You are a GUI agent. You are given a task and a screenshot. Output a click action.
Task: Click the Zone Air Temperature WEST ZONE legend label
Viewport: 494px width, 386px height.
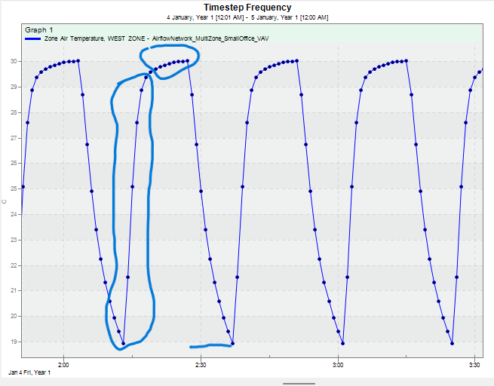156,38
